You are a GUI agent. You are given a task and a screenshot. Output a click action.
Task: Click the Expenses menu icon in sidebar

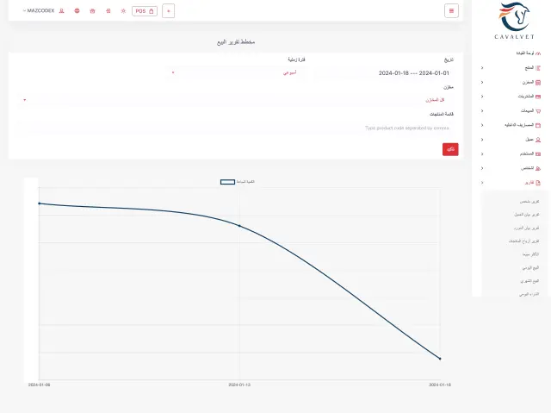(538, 125)
